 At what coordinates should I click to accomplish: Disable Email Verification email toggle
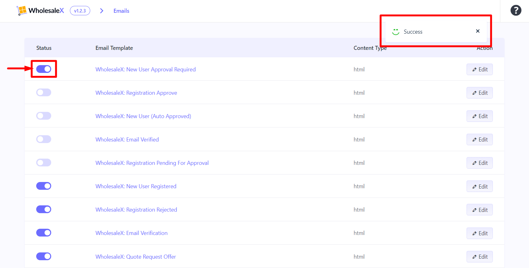(x=44, y=232)
